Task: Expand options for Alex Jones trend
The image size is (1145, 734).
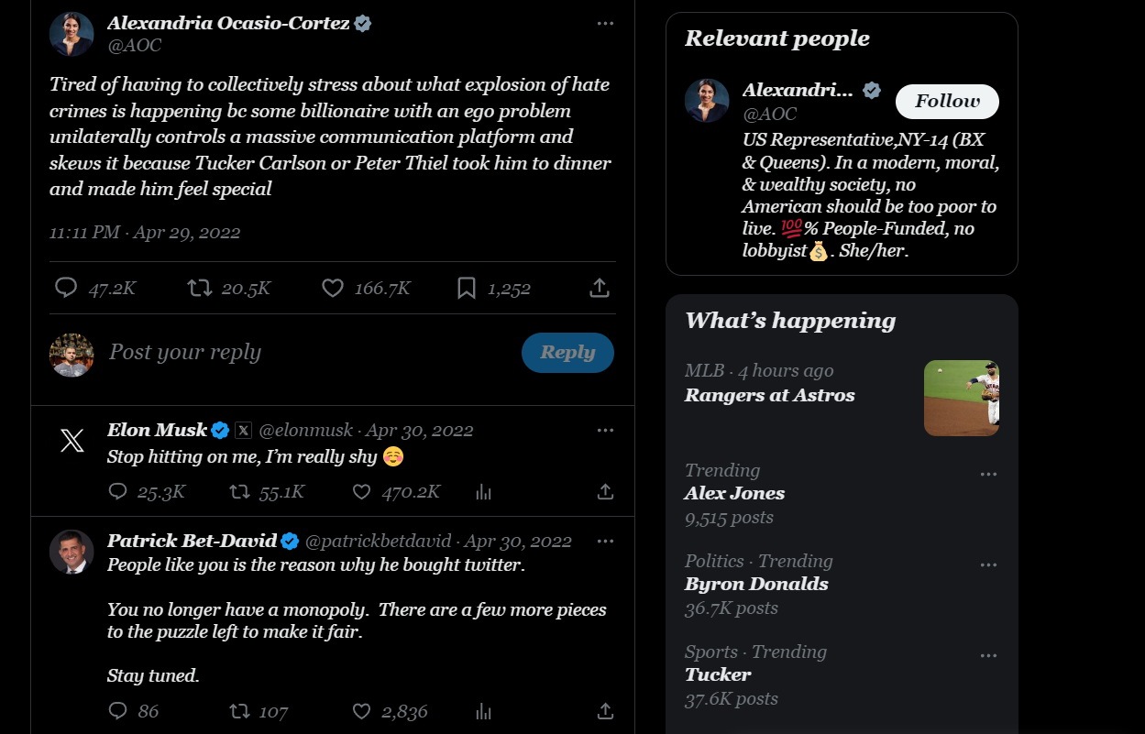Action: point(988,474)
